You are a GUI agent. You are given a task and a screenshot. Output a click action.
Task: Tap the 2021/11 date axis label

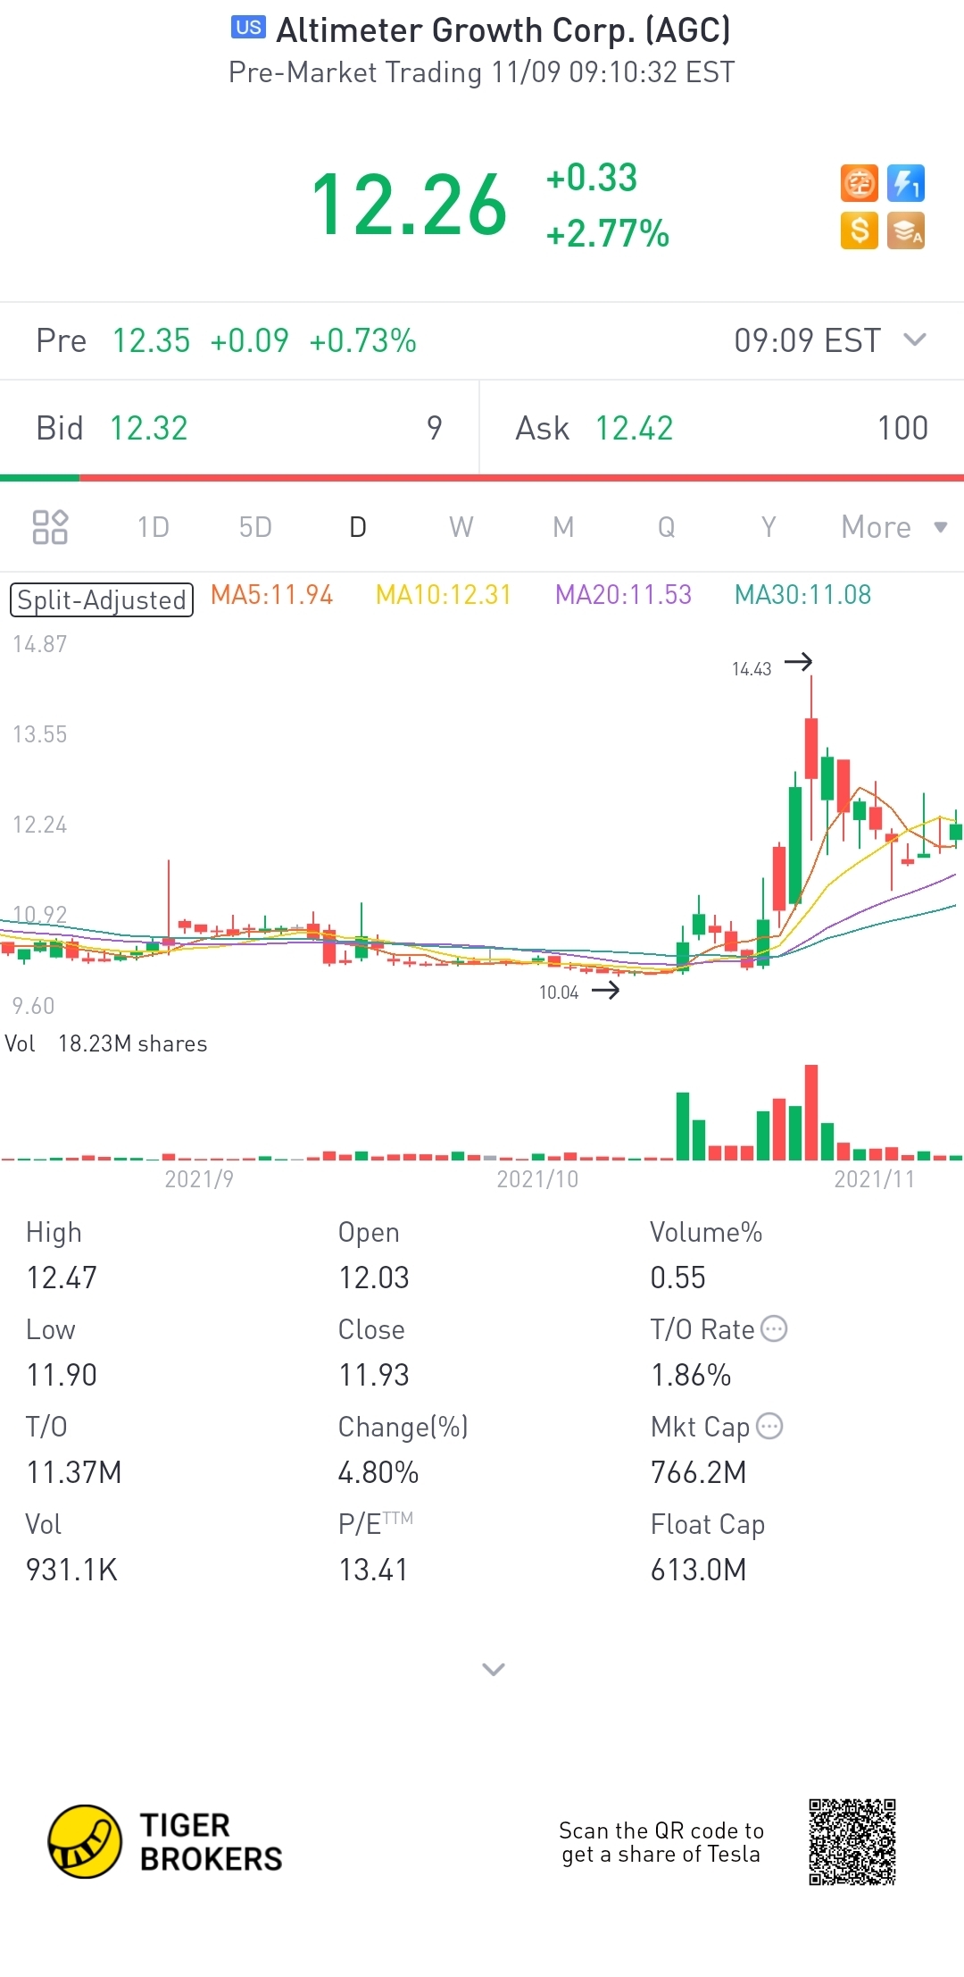click(875, 1179)
